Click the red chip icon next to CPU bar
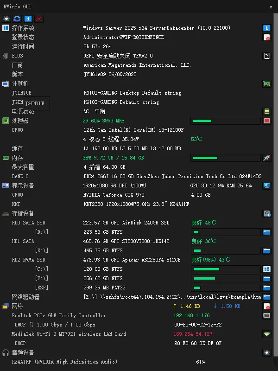This screenshot has height=371, width=278. pyautogui.click(x=267, y=121)
